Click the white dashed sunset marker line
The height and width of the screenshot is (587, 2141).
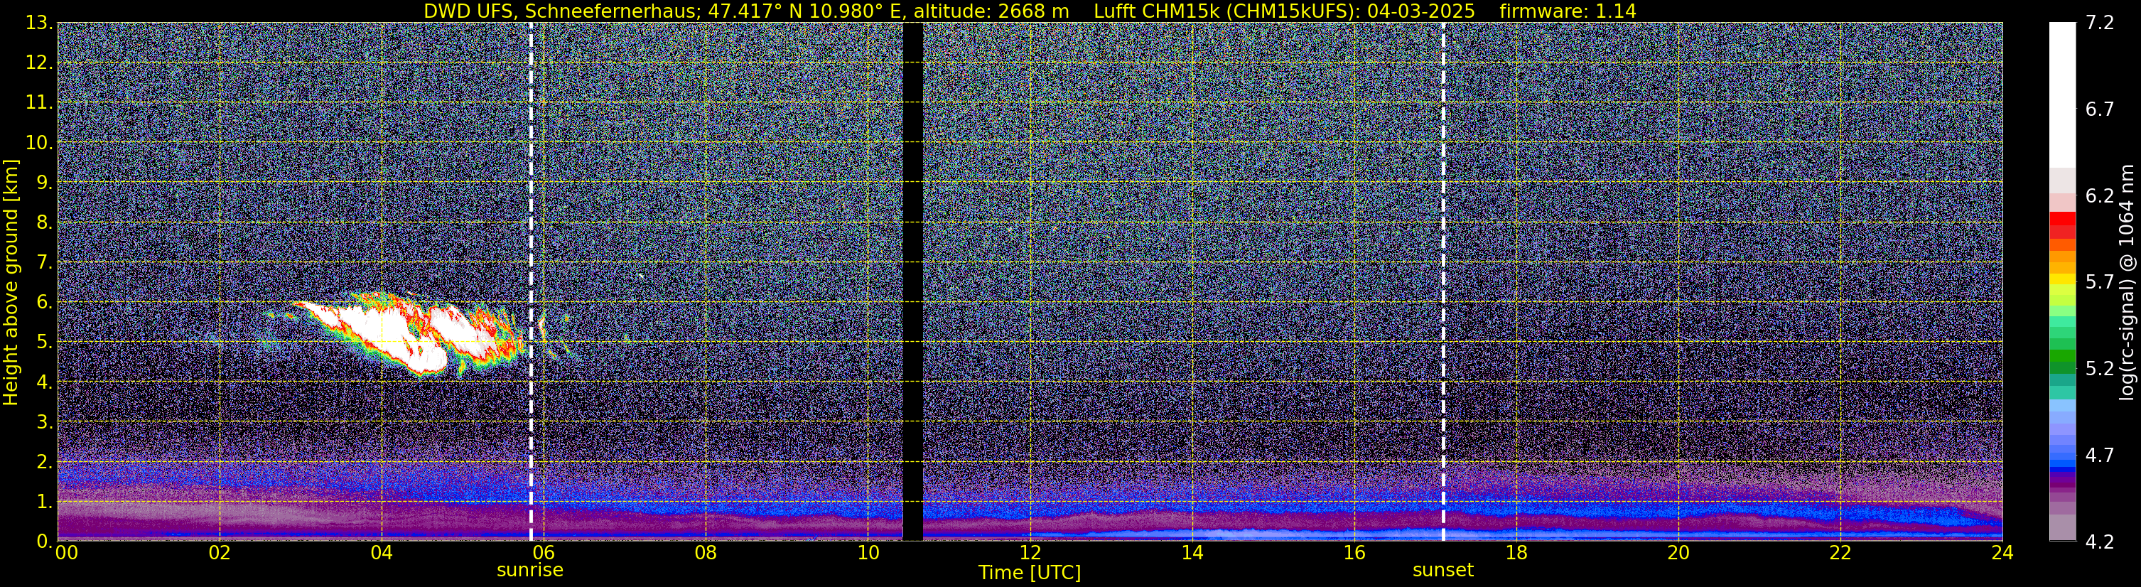point(1442,281)
